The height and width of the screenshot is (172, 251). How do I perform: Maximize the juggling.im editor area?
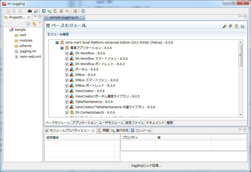(x=245, y=17)
